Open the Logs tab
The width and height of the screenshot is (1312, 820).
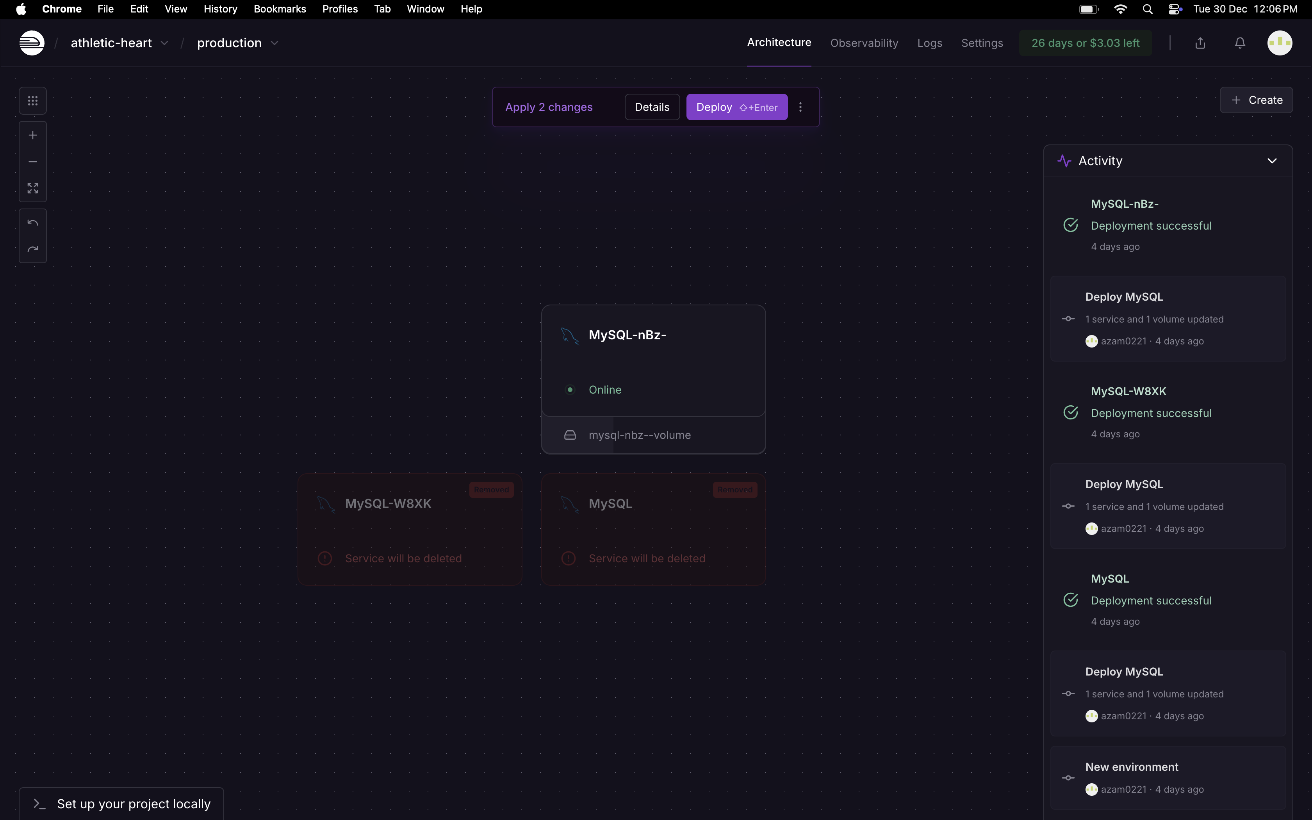pos(929,43)
